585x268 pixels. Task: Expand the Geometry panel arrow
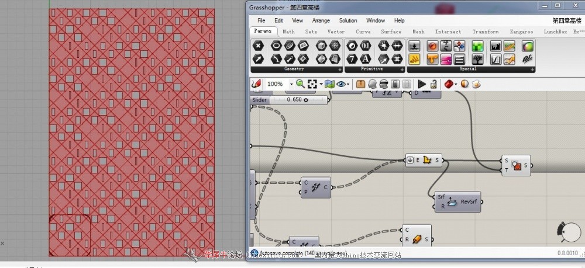339,69
